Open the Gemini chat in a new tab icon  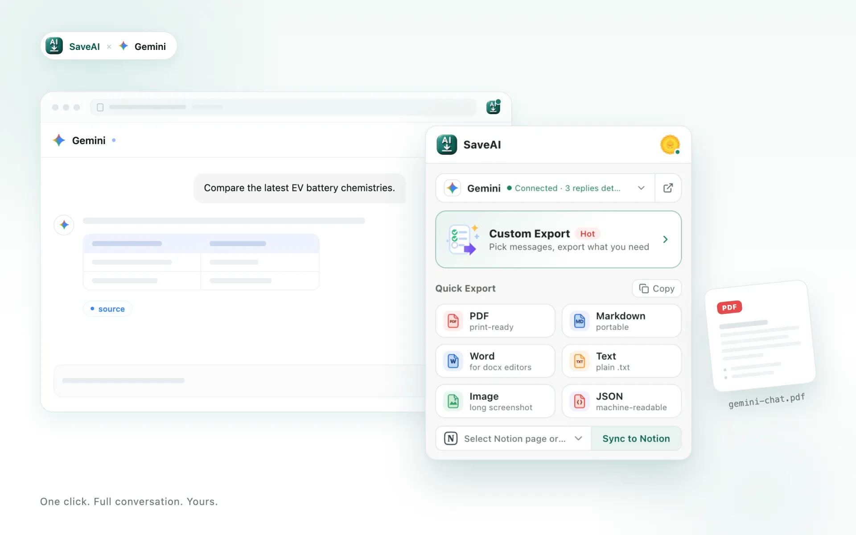[668, 188]
